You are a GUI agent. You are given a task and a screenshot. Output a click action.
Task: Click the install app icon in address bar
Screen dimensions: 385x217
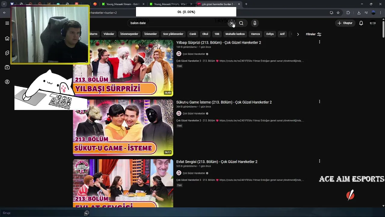[331, 13]
